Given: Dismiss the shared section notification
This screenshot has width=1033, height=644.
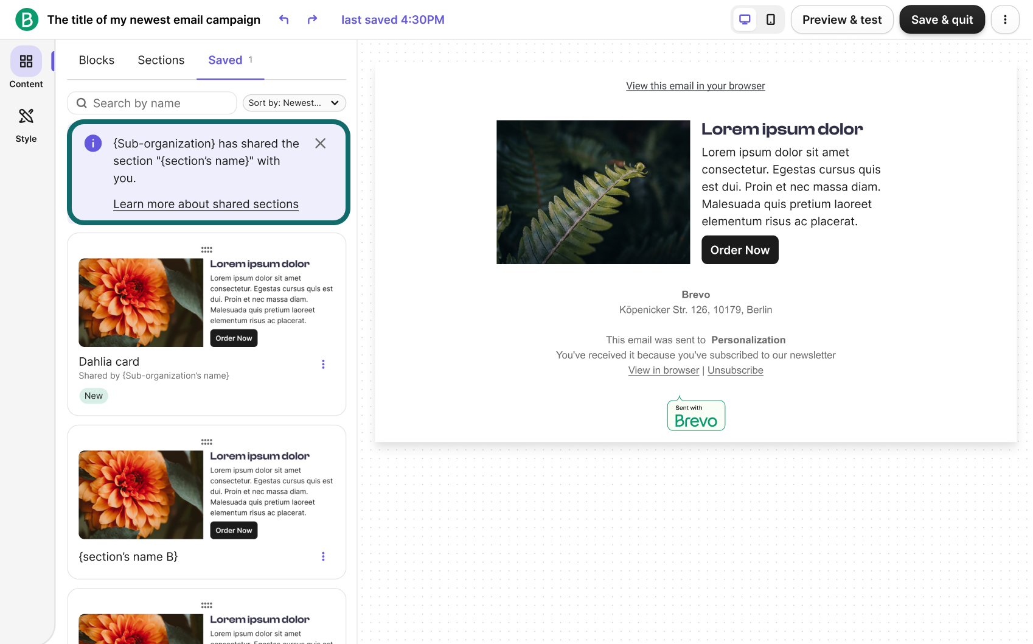Looking at the screenshot, I should (x=321, y=143).
